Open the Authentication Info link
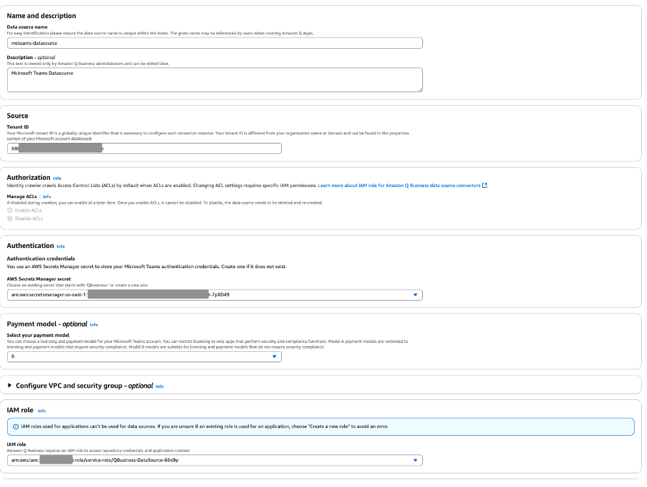 [60, 246]
